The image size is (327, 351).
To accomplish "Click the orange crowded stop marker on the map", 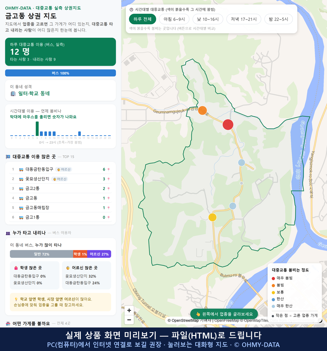I will tap(202, 110).
